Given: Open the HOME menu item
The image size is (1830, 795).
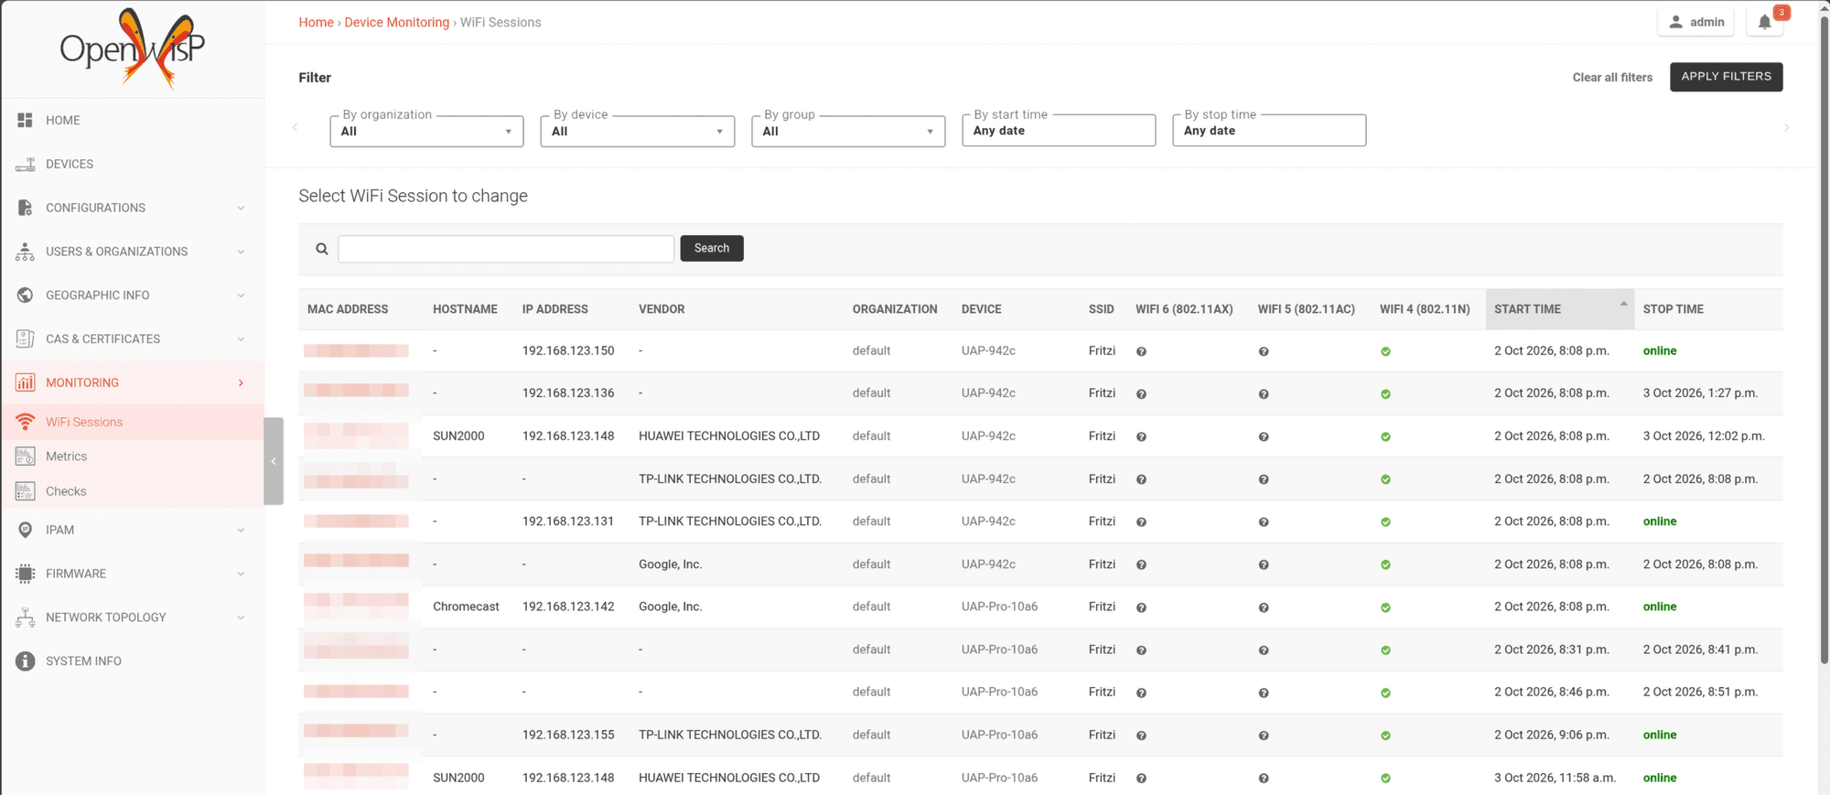Looking at the screenshot, I should point(133,120).
